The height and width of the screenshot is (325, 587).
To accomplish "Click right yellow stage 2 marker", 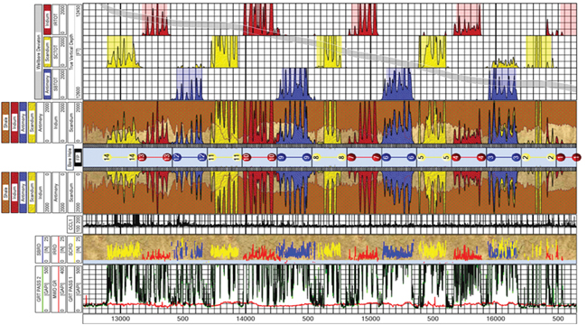I will coord(551,158).
